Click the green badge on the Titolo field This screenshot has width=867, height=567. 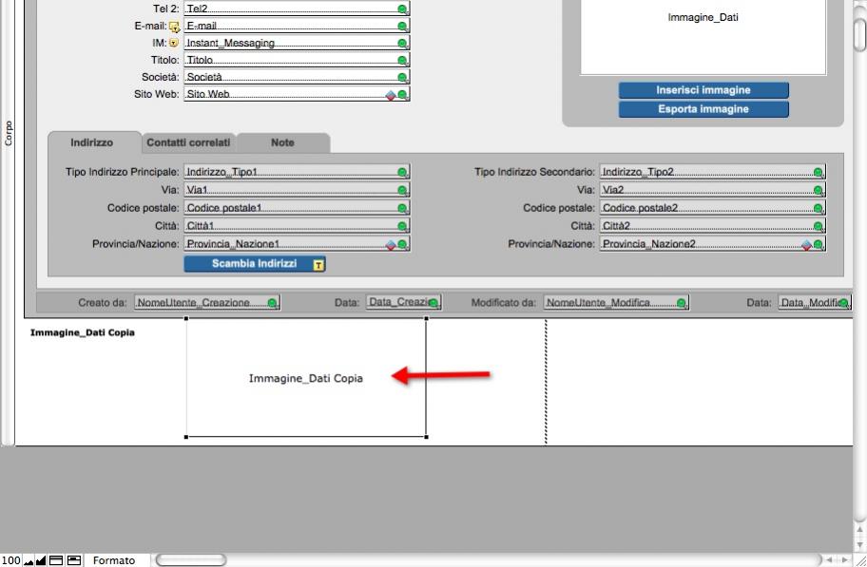tap(402, 61)
